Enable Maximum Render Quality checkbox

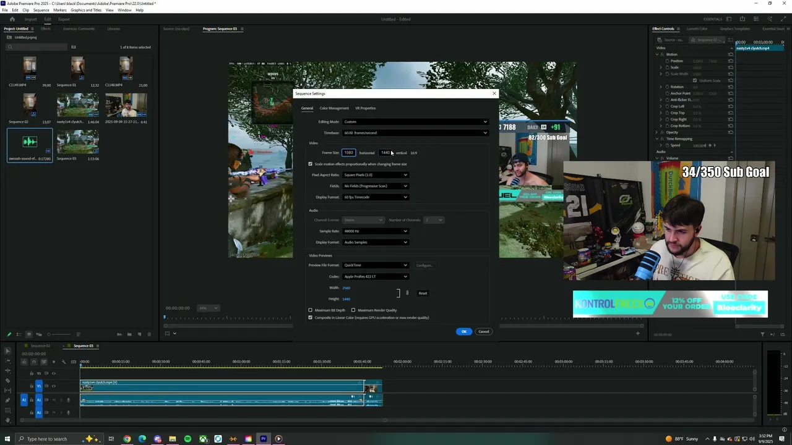point(353,310)
